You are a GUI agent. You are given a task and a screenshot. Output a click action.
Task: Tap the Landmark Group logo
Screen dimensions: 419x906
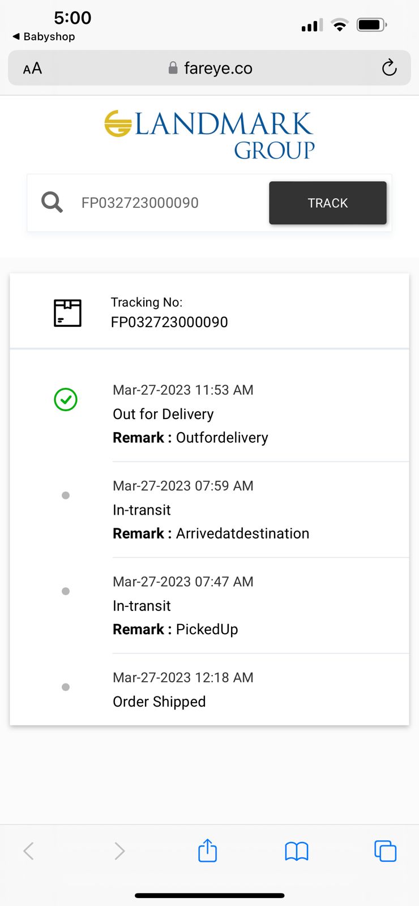(x=209, y=135)
